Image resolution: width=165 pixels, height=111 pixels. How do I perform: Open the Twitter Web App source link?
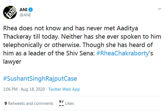[64, 89]
